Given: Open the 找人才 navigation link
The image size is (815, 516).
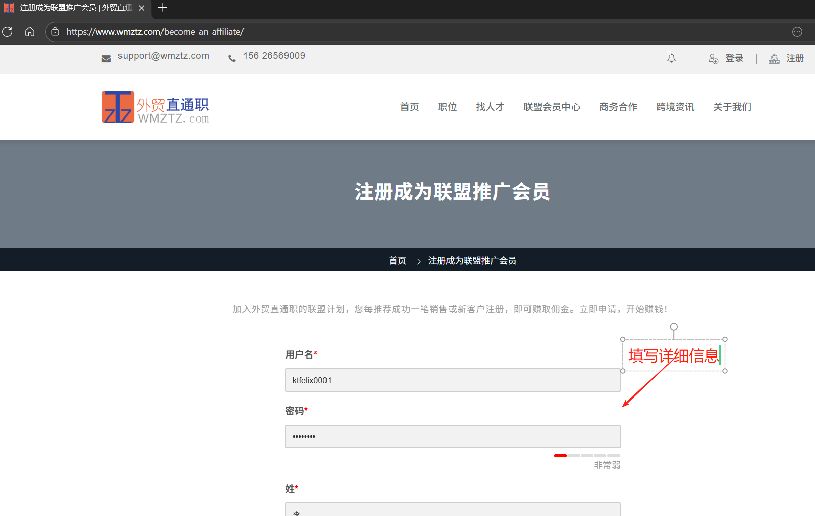Looking at the screenshot, I should (x=490, y=107).
